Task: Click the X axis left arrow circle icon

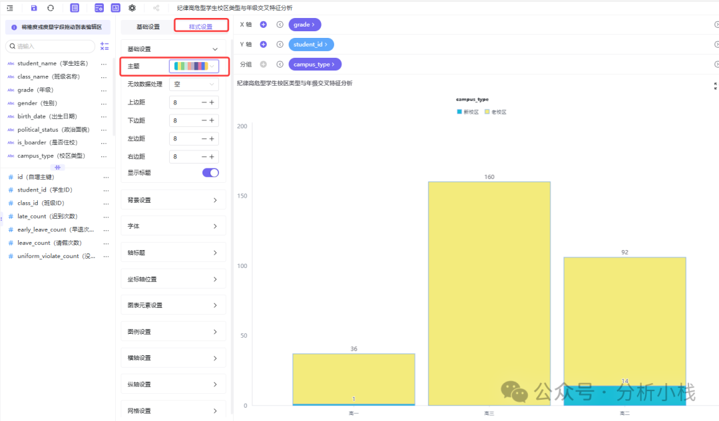Action: [280, 25]
